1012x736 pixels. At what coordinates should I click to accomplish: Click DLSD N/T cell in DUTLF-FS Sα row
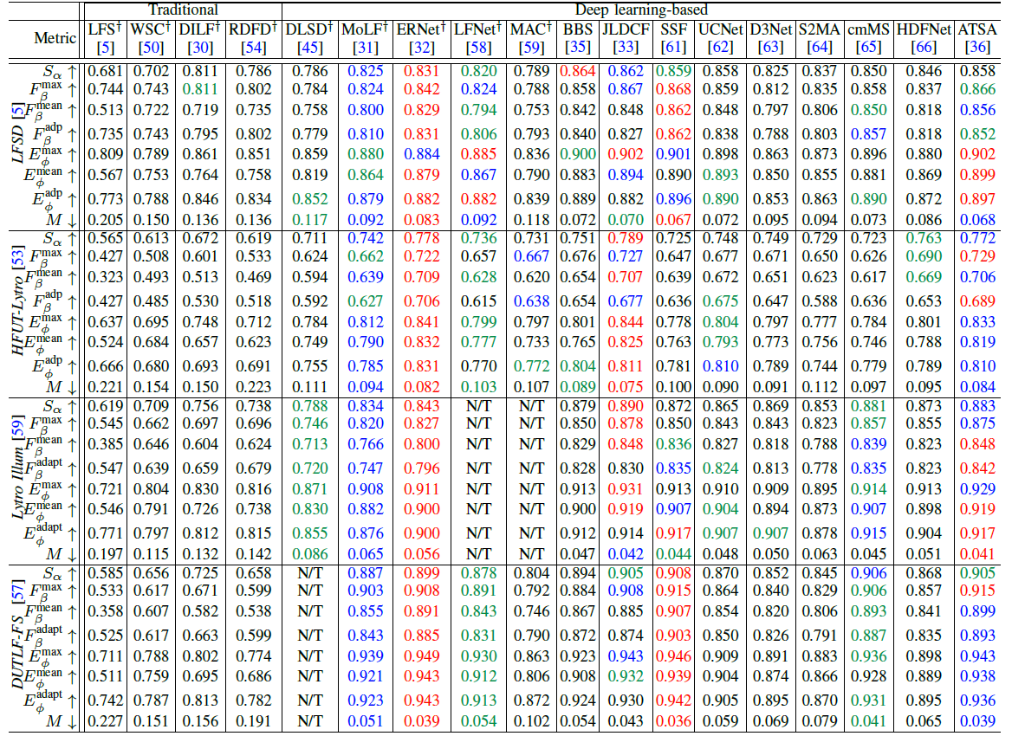click(x=310, y=573)
